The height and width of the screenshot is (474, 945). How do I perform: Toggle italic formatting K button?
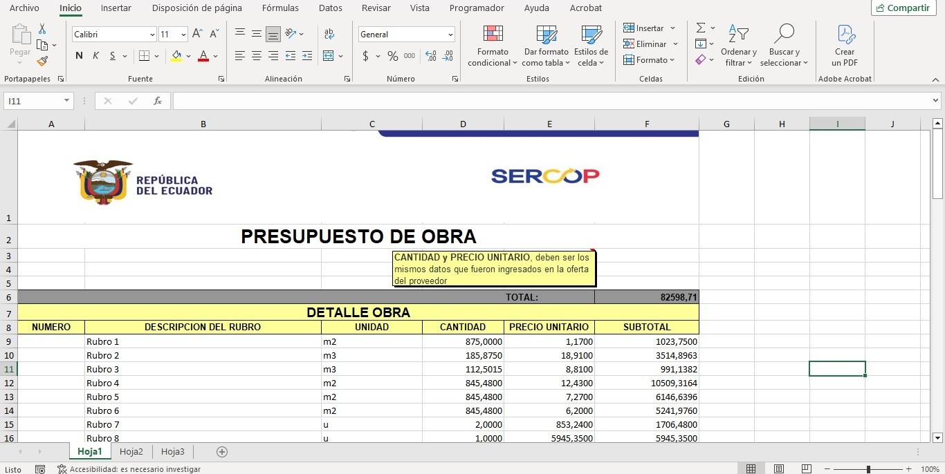96,56
